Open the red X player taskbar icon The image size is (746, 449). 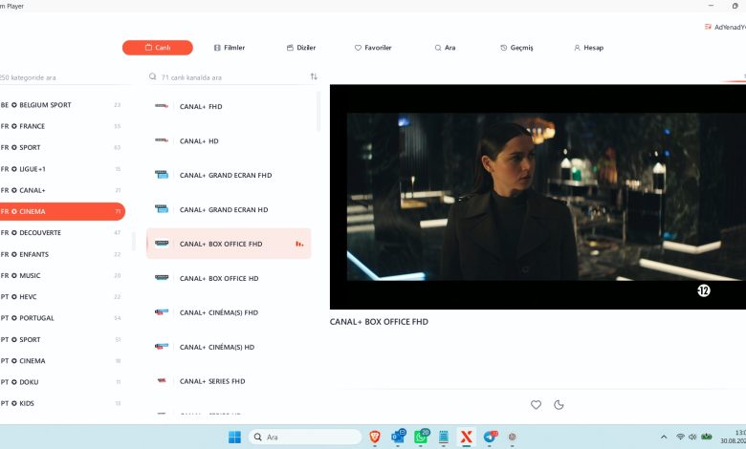pyautogui.click(x=467, y=437)
